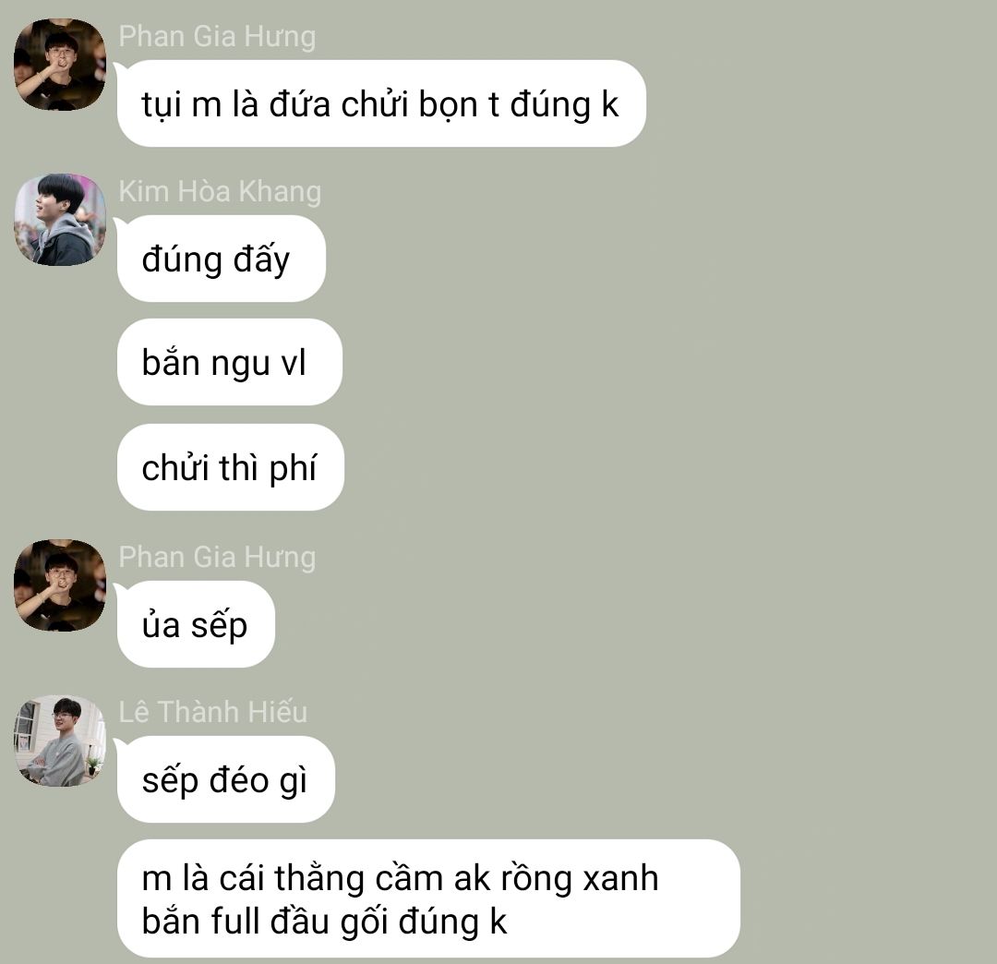This screenshot has height=964, width=997.
Task: Select the 'bắn ngu vl' message bubble
Action: [x=230, y=363]
